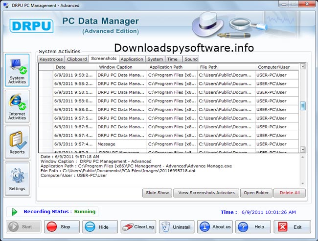Open the System Activities sidebar icon
Screen dimensions: 318x241
pyautogui.click(x=17, y=70)
